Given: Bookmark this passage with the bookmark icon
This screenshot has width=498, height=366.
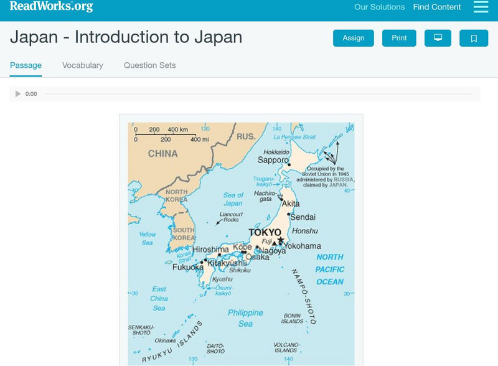Looking at the screenshot, I should [x=474, y=38].
